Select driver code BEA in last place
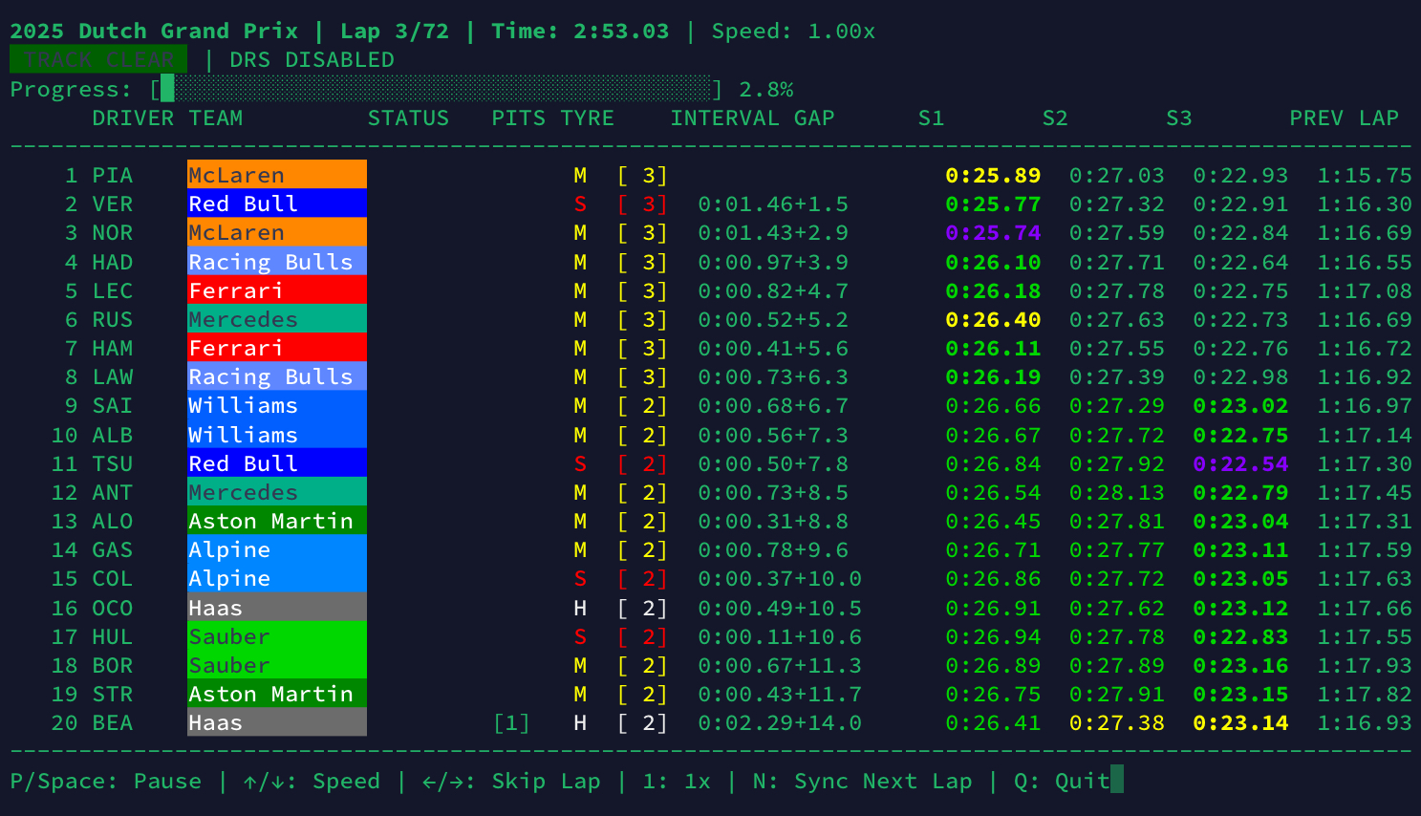 (113, 722)
